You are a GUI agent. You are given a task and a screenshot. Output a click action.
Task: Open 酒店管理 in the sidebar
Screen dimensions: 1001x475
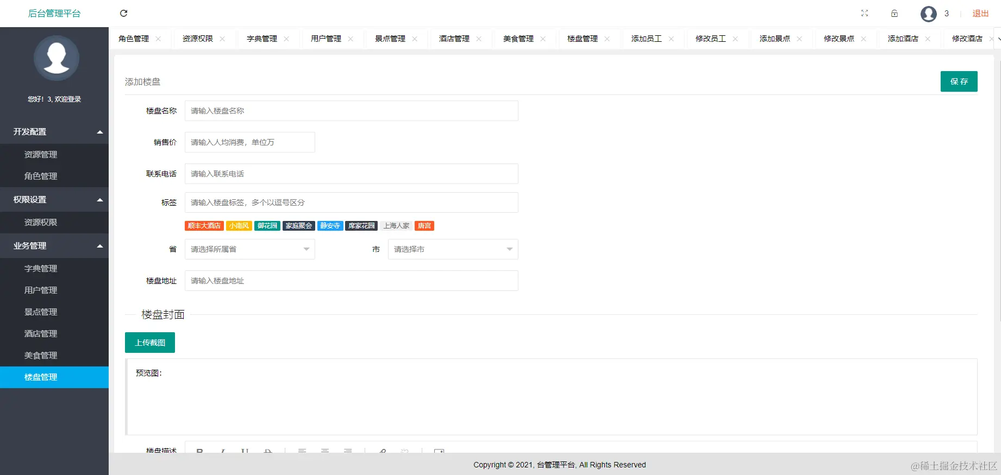tap(54, 334)
